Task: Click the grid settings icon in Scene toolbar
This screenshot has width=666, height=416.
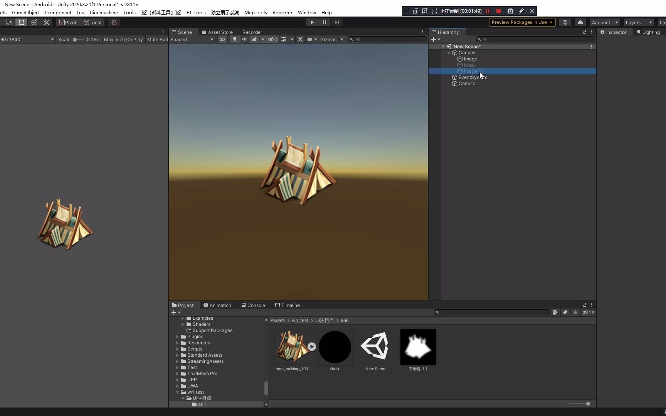Action: (284, 39)
